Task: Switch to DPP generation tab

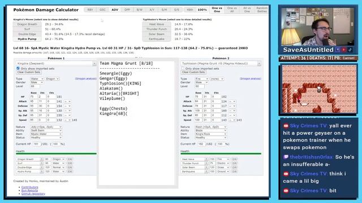Action: pos(127,10)
